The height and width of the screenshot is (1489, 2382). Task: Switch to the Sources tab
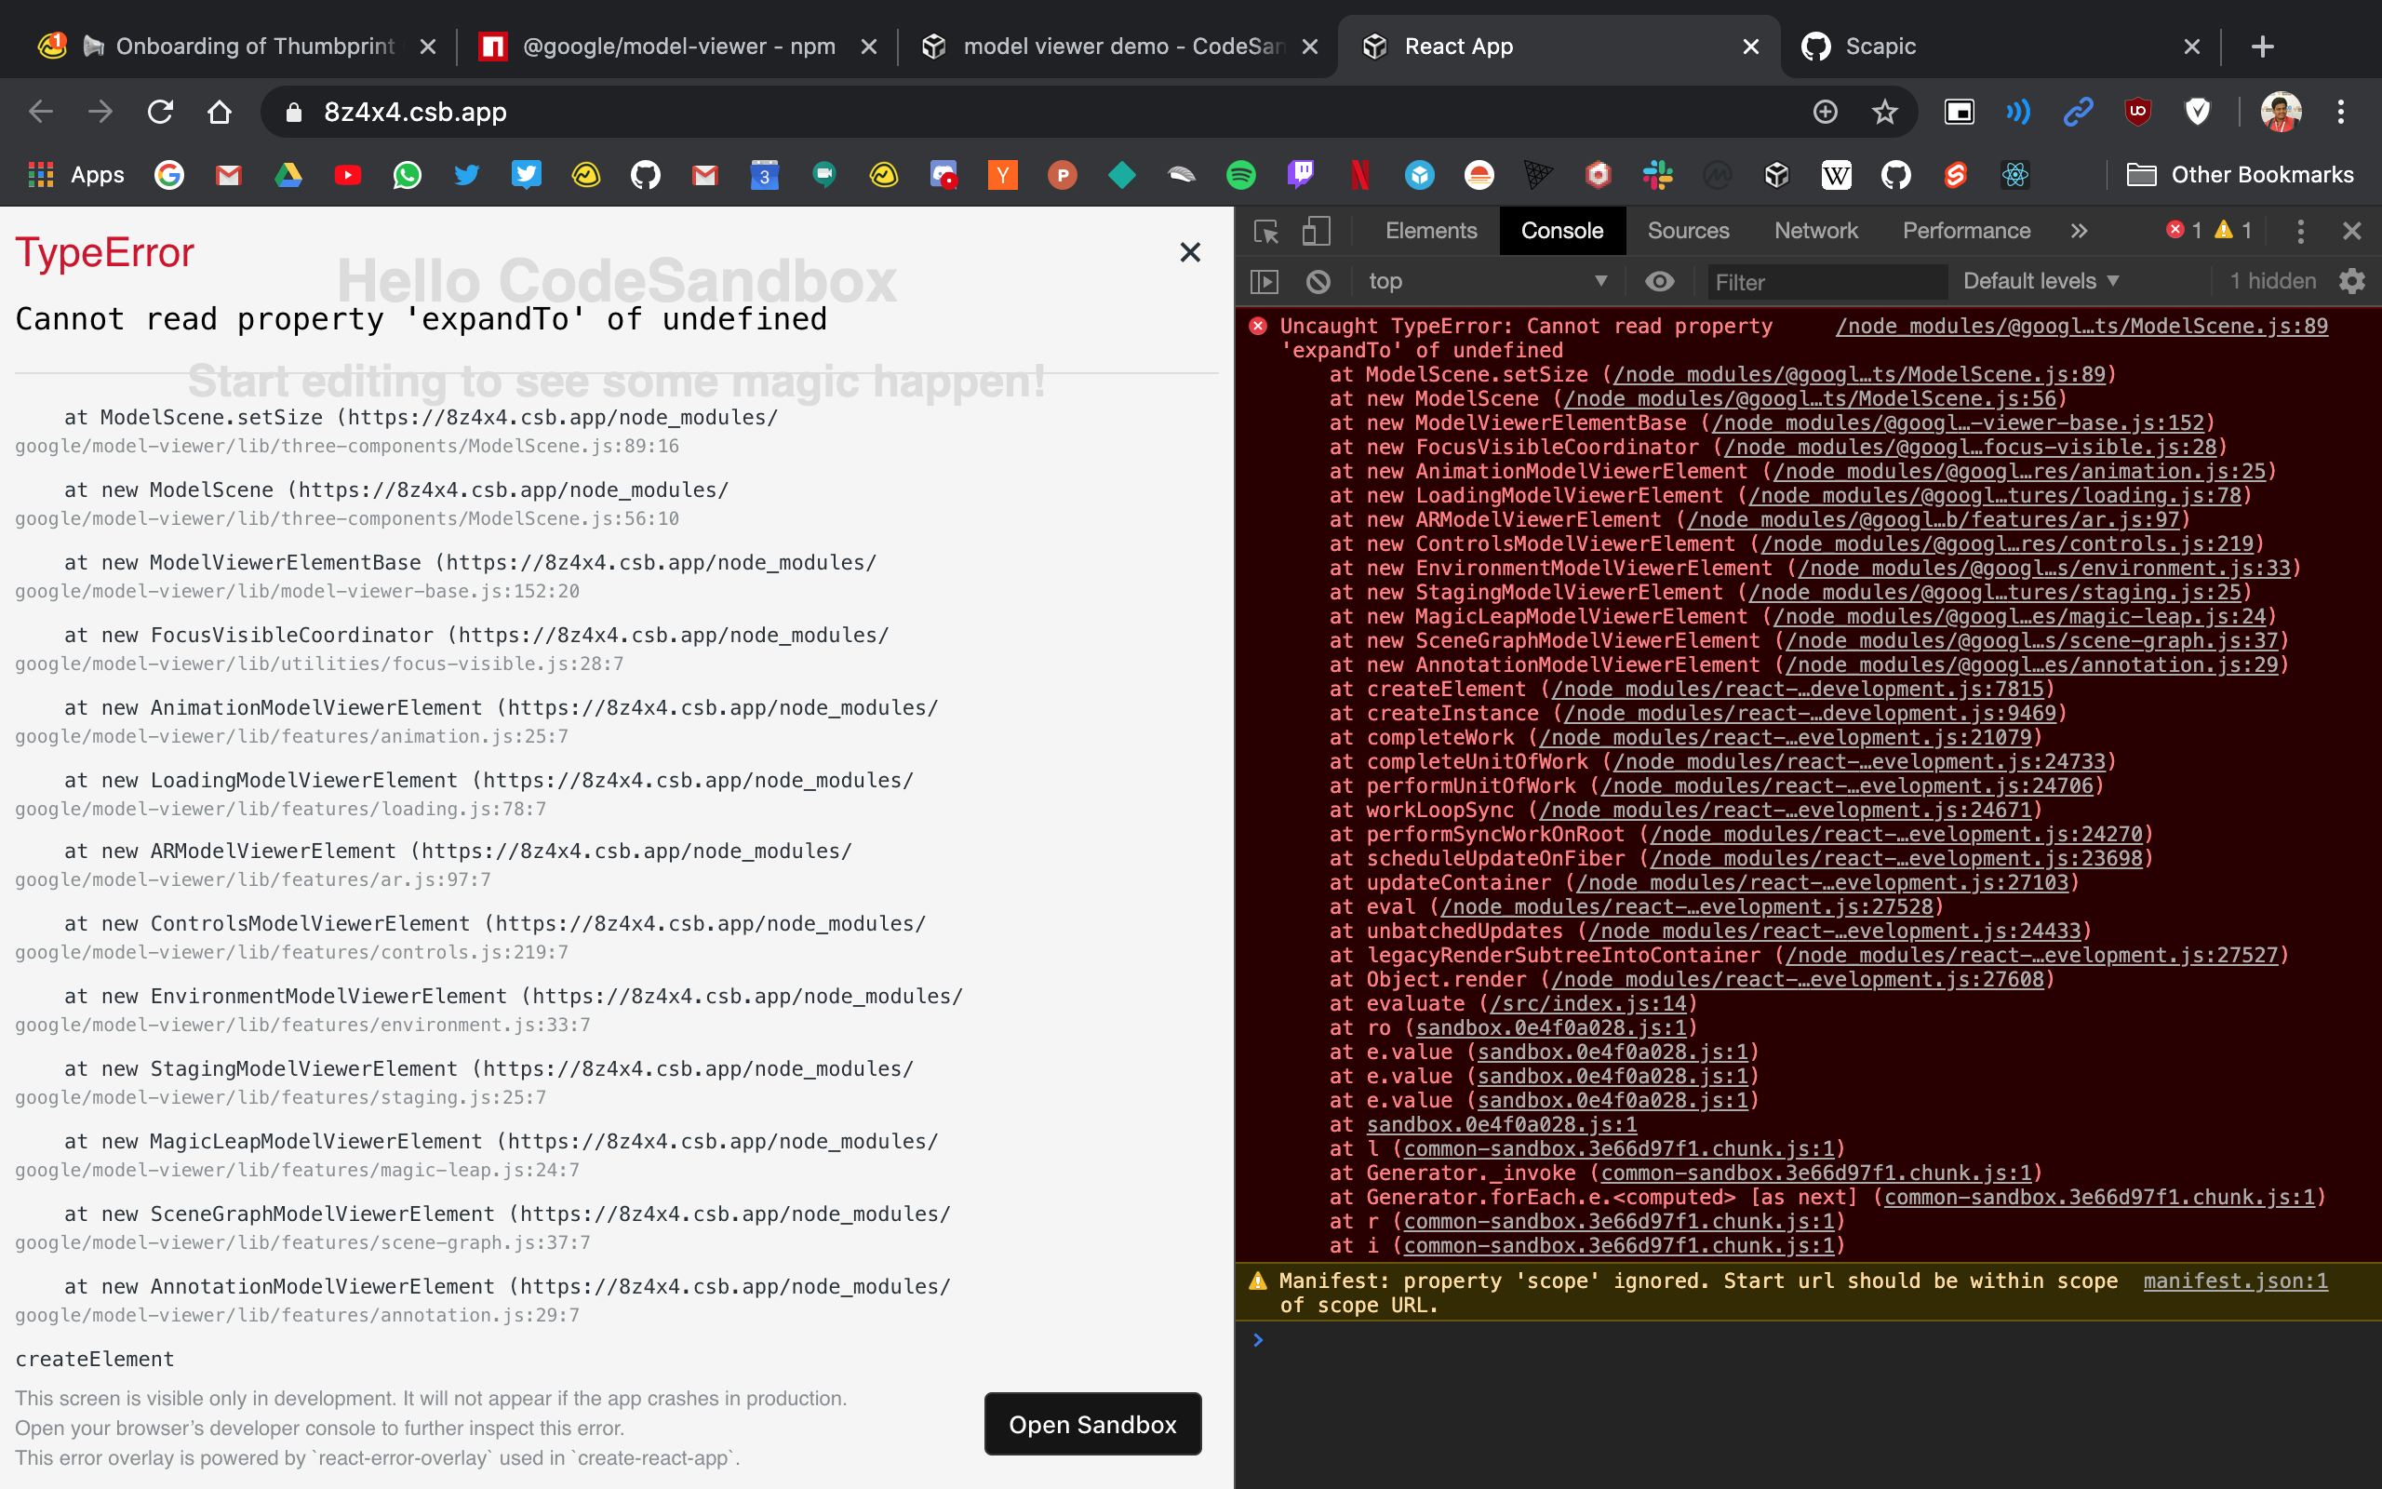point(1688,231)
